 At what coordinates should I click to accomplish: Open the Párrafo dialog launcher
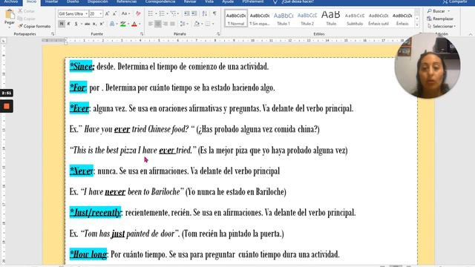point(218,34)
